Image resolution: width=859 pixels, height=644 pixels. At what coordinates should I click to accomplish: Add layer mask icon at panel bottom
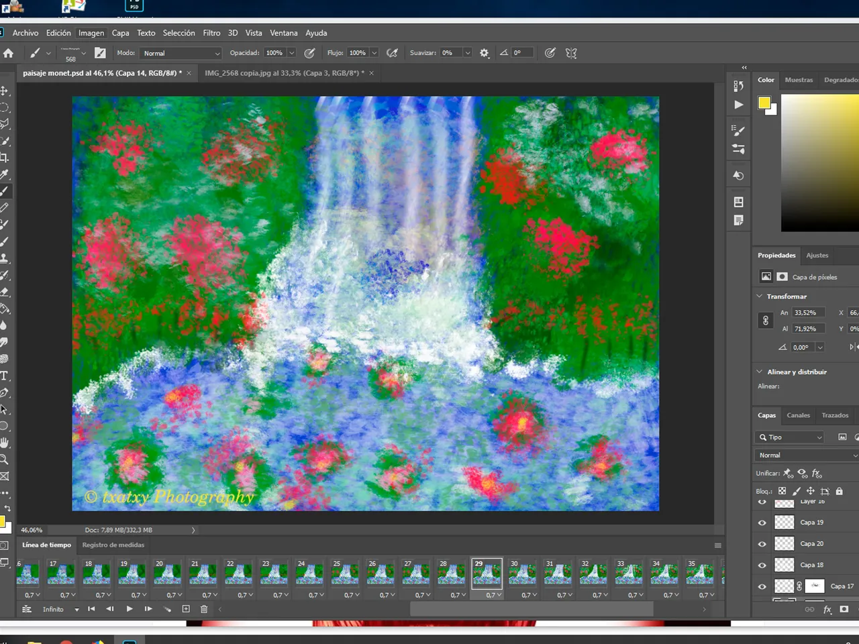[x=844, y=610]
